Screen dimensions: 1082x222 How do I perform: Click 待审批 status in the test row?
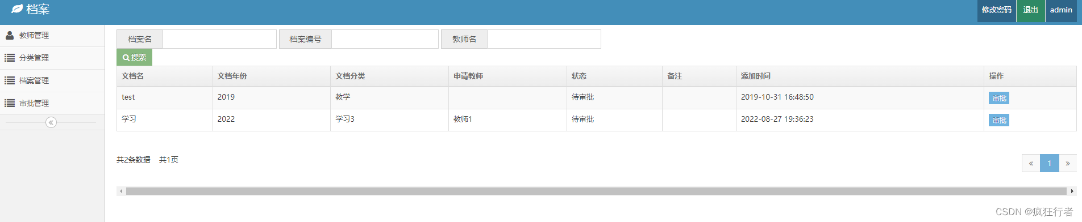[582, 97]
